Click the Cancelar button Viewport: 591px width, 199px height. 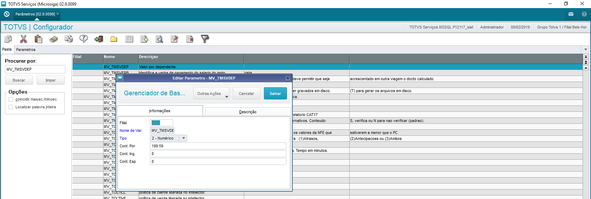pyautogui.click(x=246, y=94)
